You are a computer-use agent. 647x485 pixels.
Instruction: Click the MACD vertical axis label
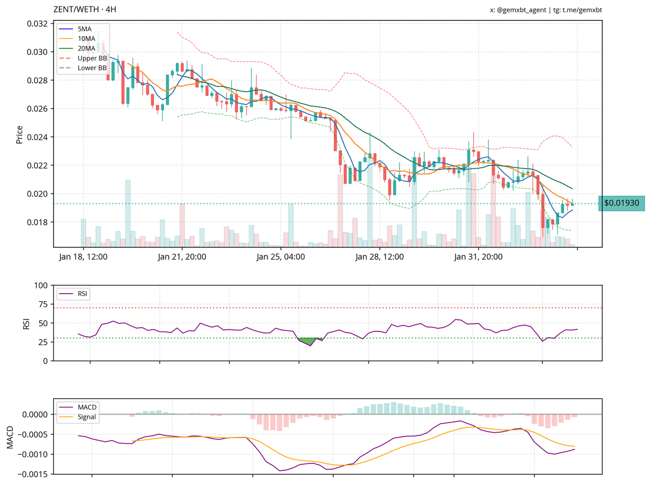[x=10, y=436]
